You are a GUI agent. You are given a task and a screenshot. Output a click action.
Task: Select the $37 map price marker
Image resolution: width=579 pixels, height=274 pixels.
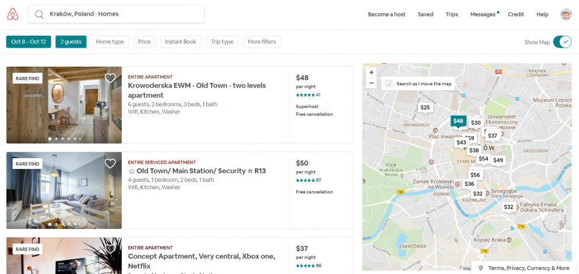point(492,136)
